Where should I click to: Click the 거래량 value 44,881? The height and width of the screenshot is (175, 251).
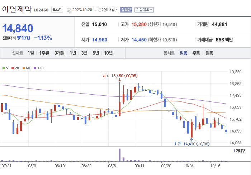[219, 24]
